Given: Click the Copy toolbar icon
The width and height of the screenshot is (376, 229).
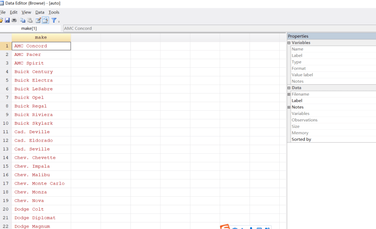Looking at the screenshot, I should pyautogui.click(x=23, y=21).
